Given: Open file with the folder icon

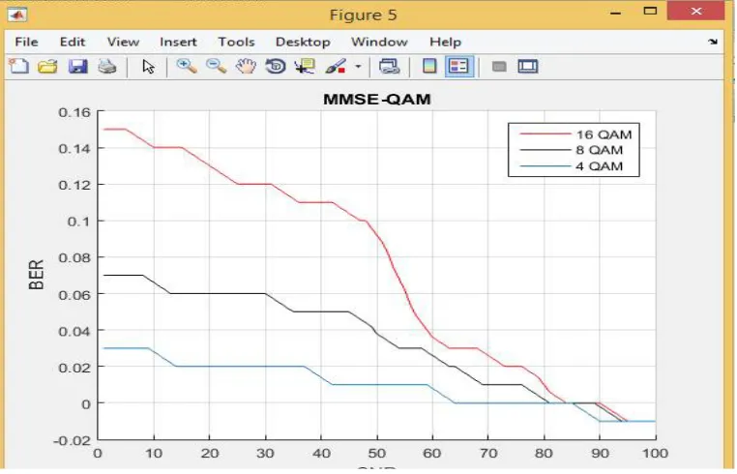Looking at the screenshot, I should (48, 67).
